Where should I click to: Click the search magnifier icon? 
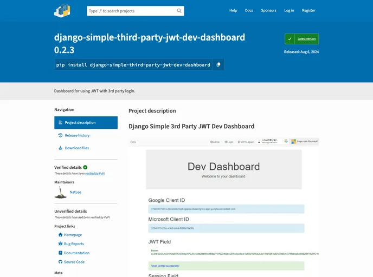pyautogui.click(x=179, y=11)
